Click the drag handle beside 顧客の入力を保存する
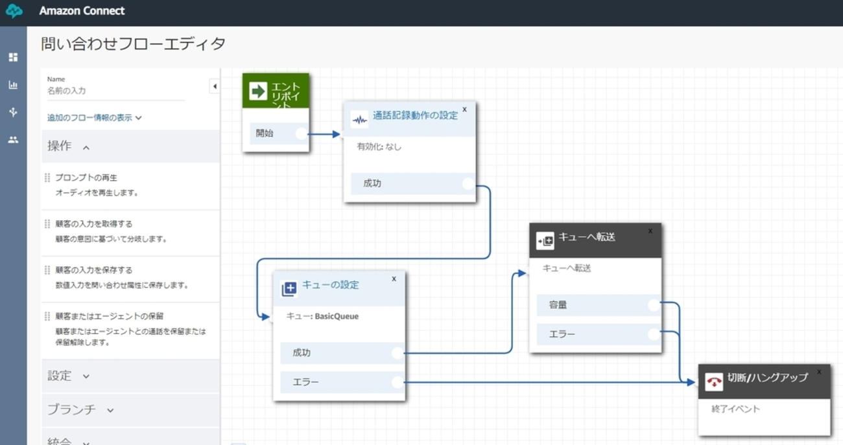The image size is (843, 445). click(47, 269)
